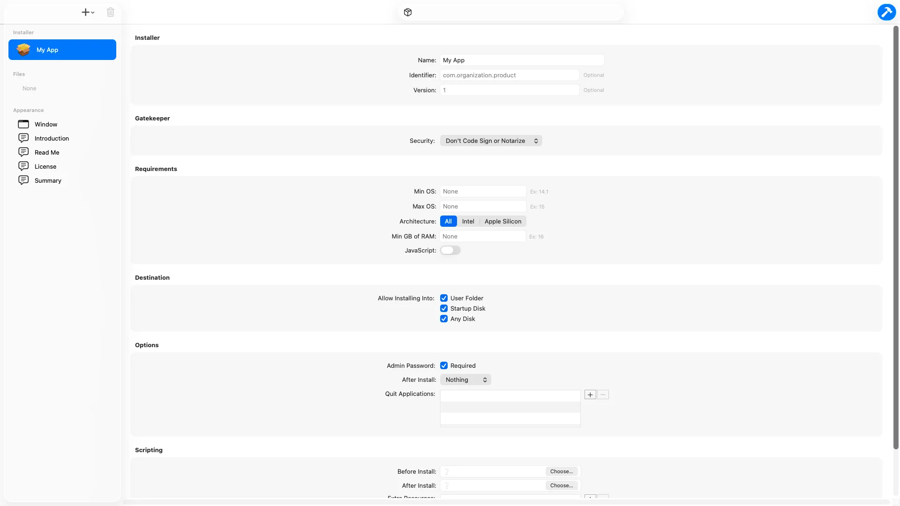This screenshot has width=900, height=506.
Task: Click Choose for Before Install script
Action: click(x=561, y=471)
